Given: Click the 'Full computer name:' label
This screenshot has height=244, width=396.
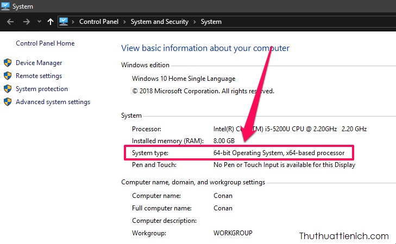Looking at the screenshot, I should (x=162, y=208).
